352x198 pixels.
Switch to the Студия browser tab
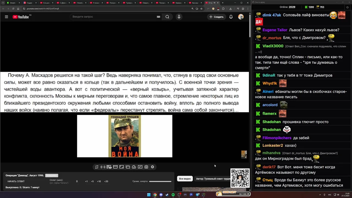click(29, 3)
